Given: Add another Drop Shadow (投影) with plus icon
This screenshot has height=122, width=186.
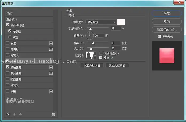Looking at the screenshot, I should (x=51, y=91).
